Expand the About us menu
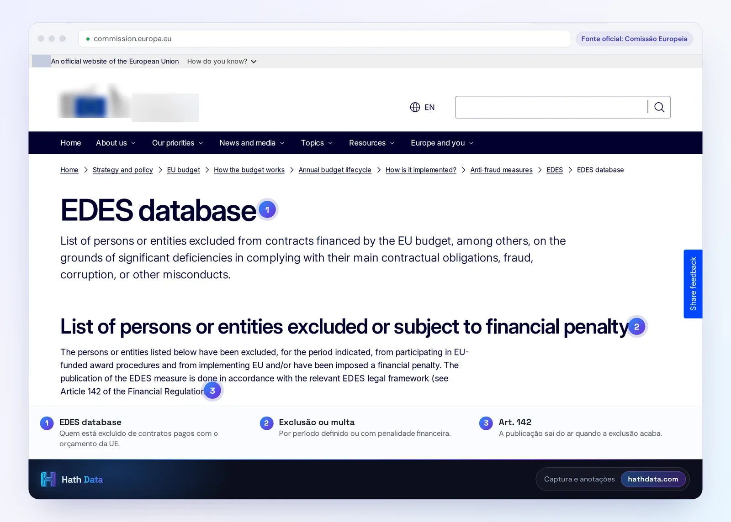 116,143
